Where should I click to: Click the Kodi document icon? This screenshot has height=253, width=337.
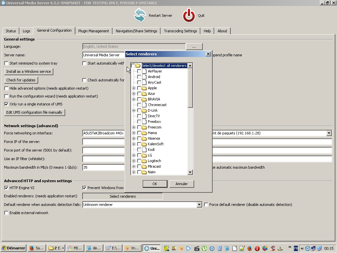click(x=144, y=150)
